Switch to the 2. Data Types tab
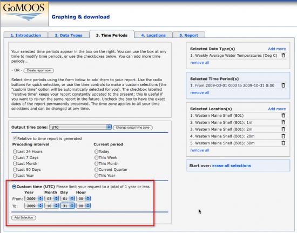 point(69,35)
